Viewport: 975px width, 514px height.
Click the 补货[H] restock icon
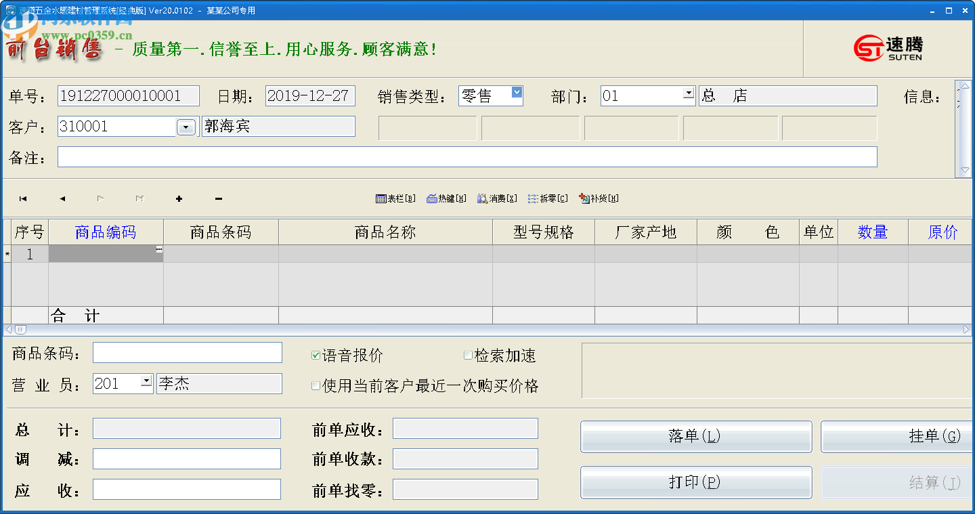(599, 198)
